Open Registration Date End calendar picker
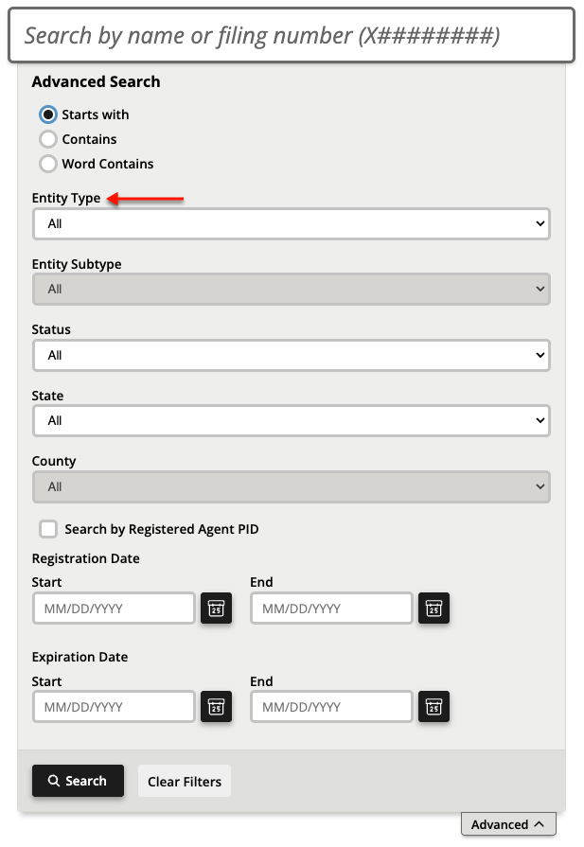 434,609
